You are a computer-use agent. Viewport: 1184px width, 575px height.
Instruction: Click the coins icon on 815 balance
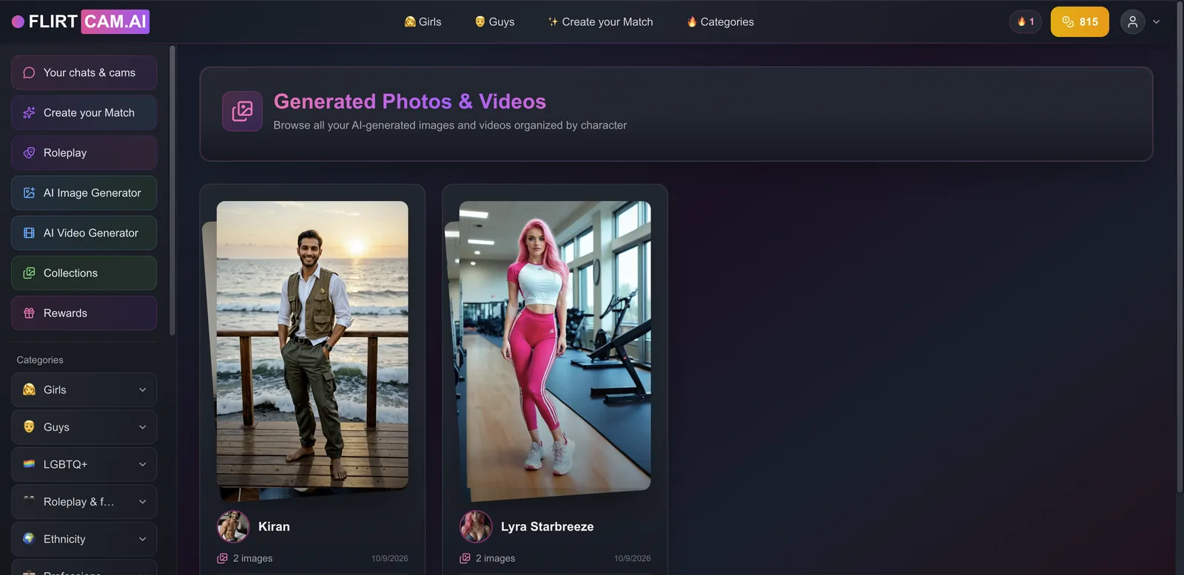(x=1068, y=21)
